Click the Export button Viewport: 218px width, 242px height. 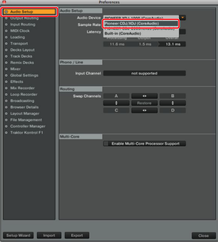coord(77,236)
